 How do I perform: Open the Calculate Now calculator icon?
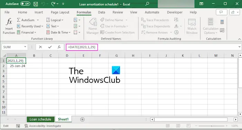point(222,22)
